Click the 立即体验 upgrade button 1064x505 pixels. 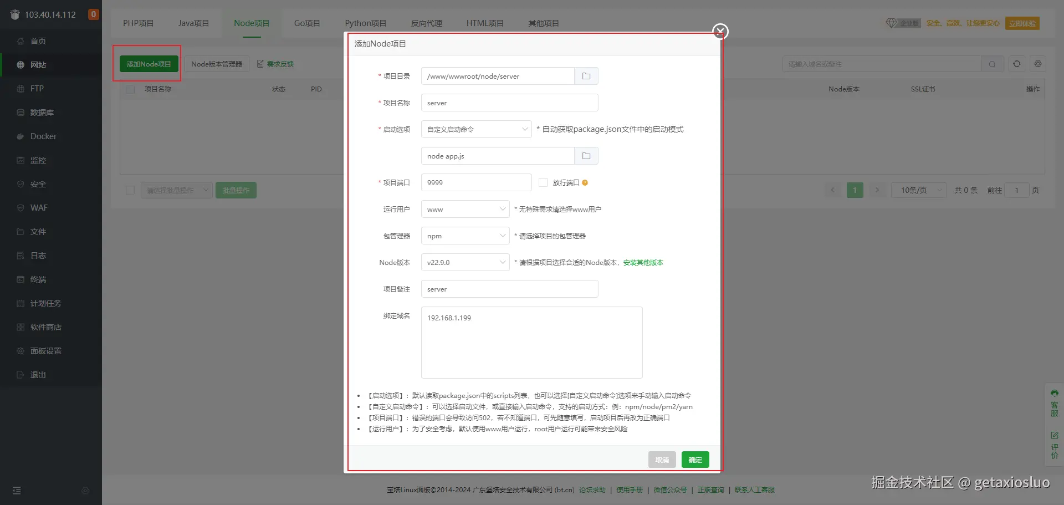pyautogui.click(x=1022, y=23)
